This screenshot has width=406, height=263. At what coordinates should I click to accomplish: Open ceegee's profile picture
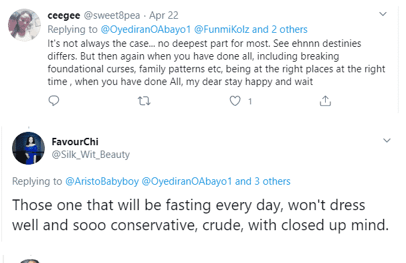click(24, 25)
